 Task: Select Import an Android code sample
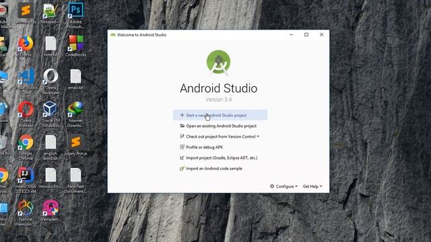click(211, 169)
